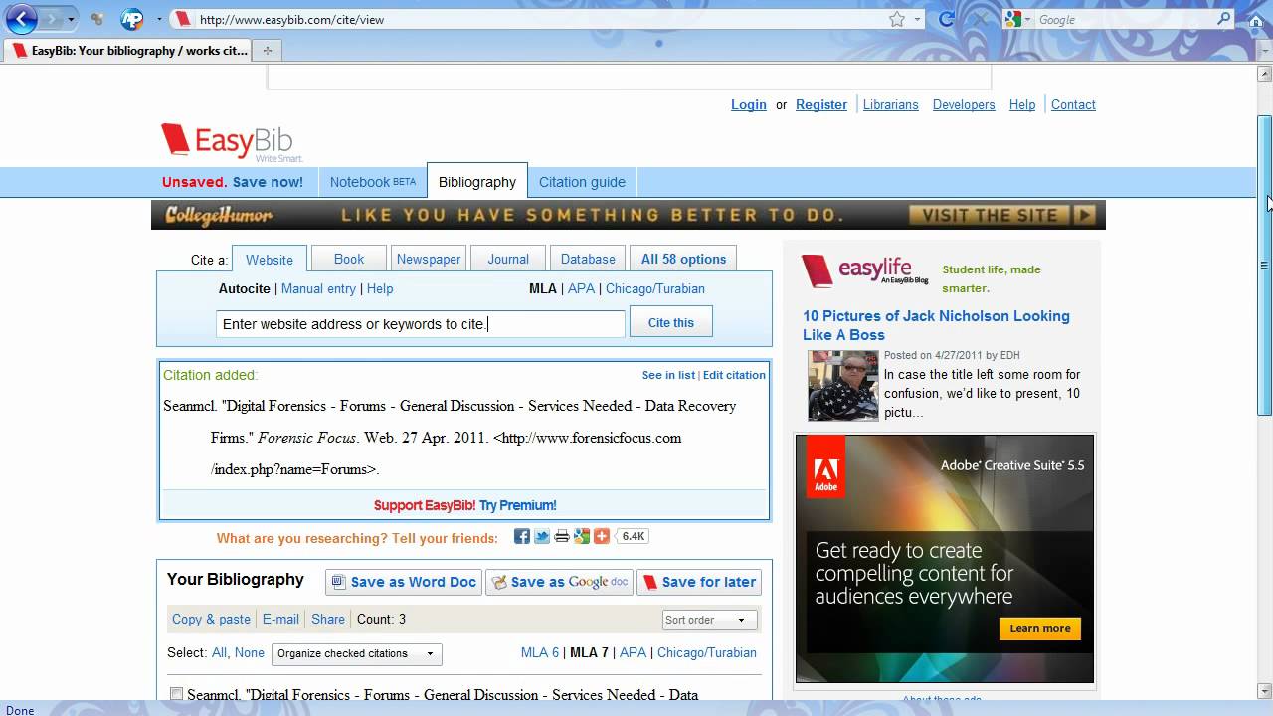The height and width of the screenshot is (716, 1273).
Task: Open the Librarians link
Action: (x=891, y=104)
